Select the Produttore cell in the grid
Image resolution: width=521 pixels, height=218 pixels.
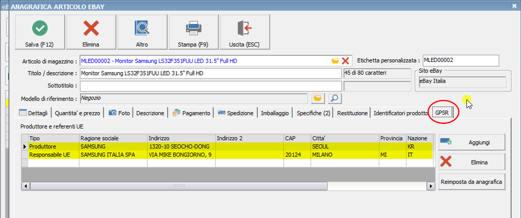click(54, 146)
